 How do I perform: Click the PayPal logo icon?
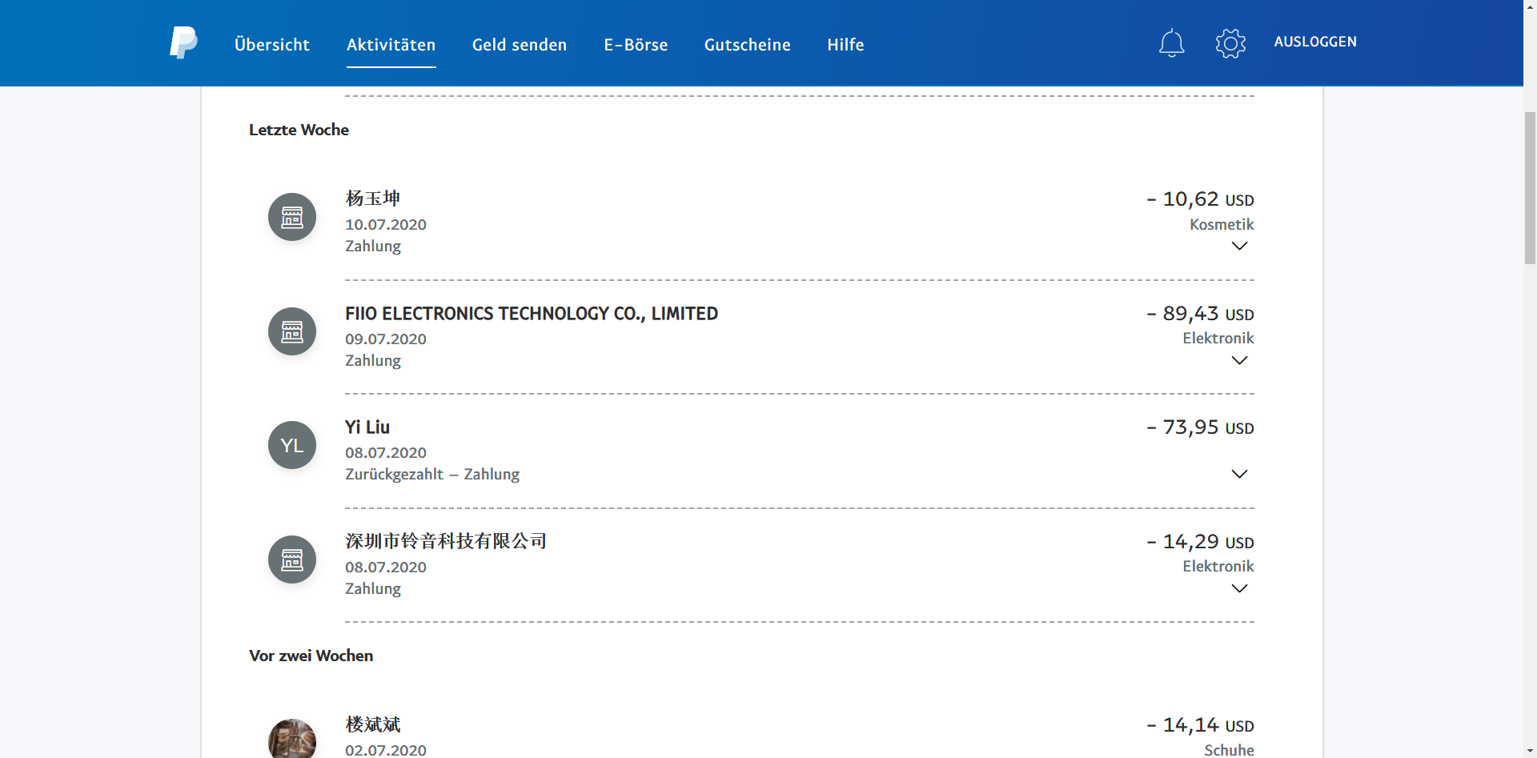coord(183,43)
